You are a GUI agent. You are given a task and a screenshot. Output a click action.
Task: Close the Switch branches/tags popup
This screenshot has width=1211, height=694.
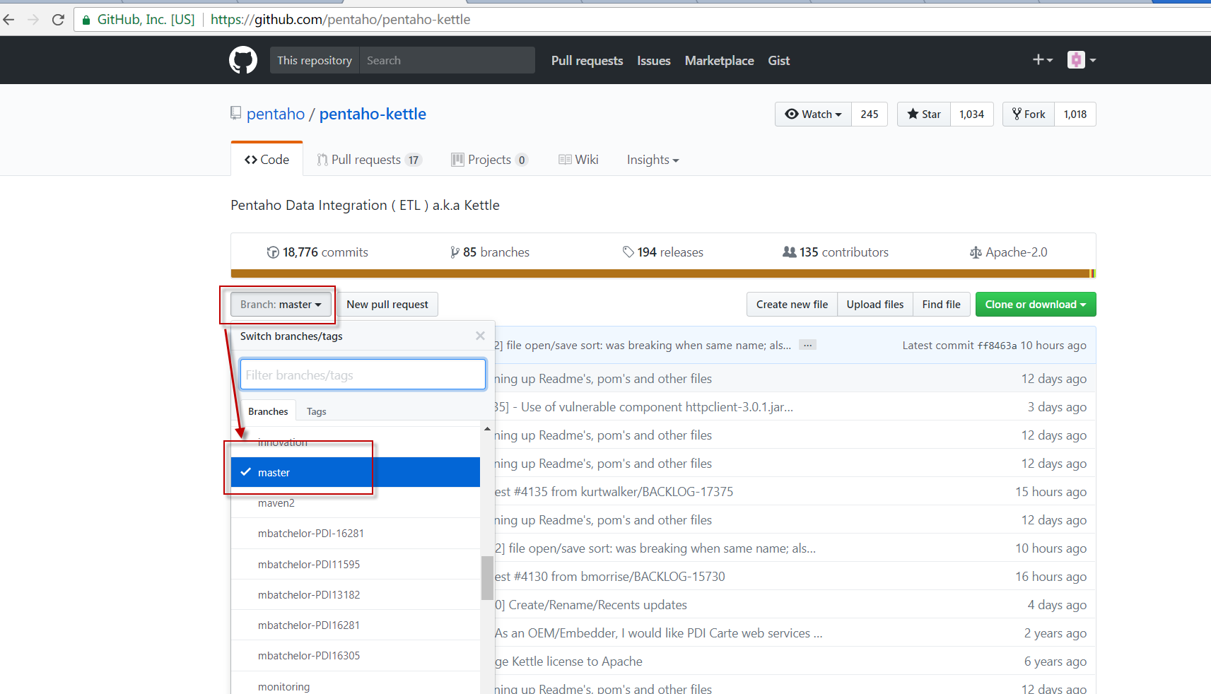click(x=480, y=336)
